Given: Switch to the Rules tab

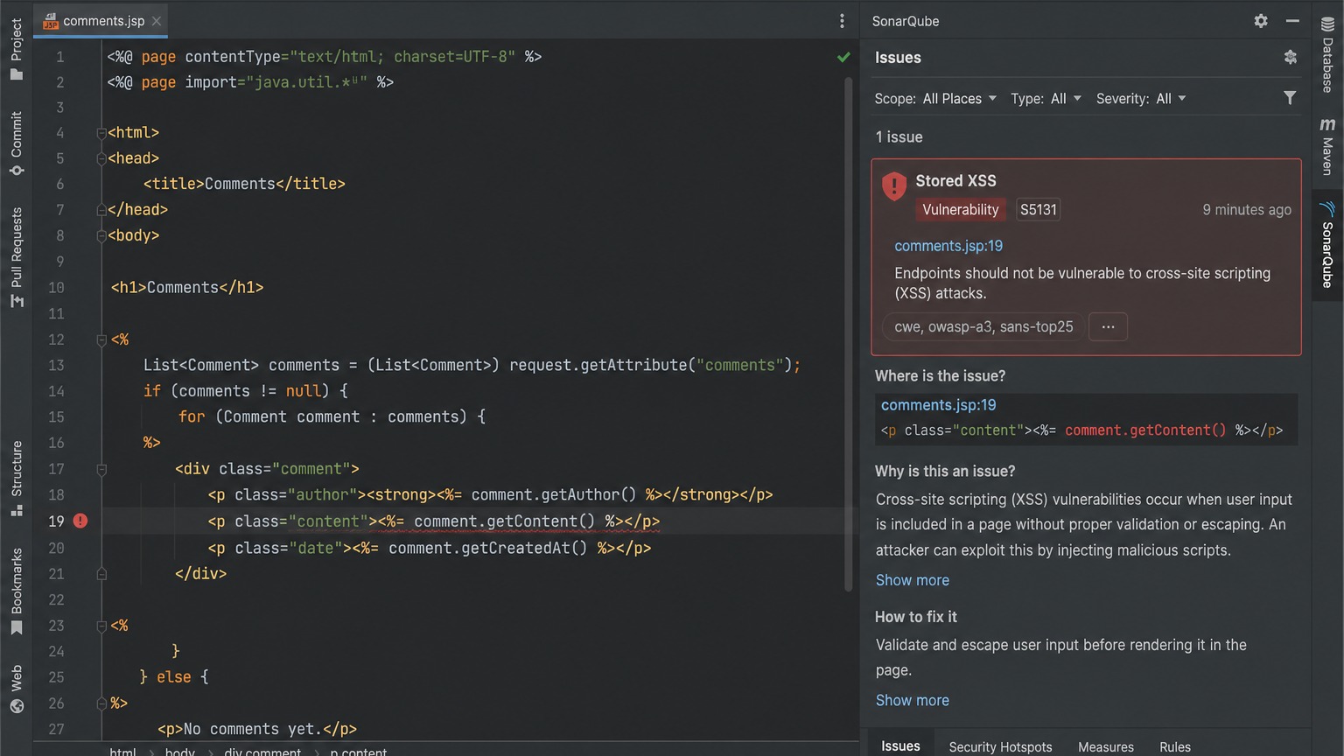Looking at the screenshot, I should click(x=1175, y=746).
